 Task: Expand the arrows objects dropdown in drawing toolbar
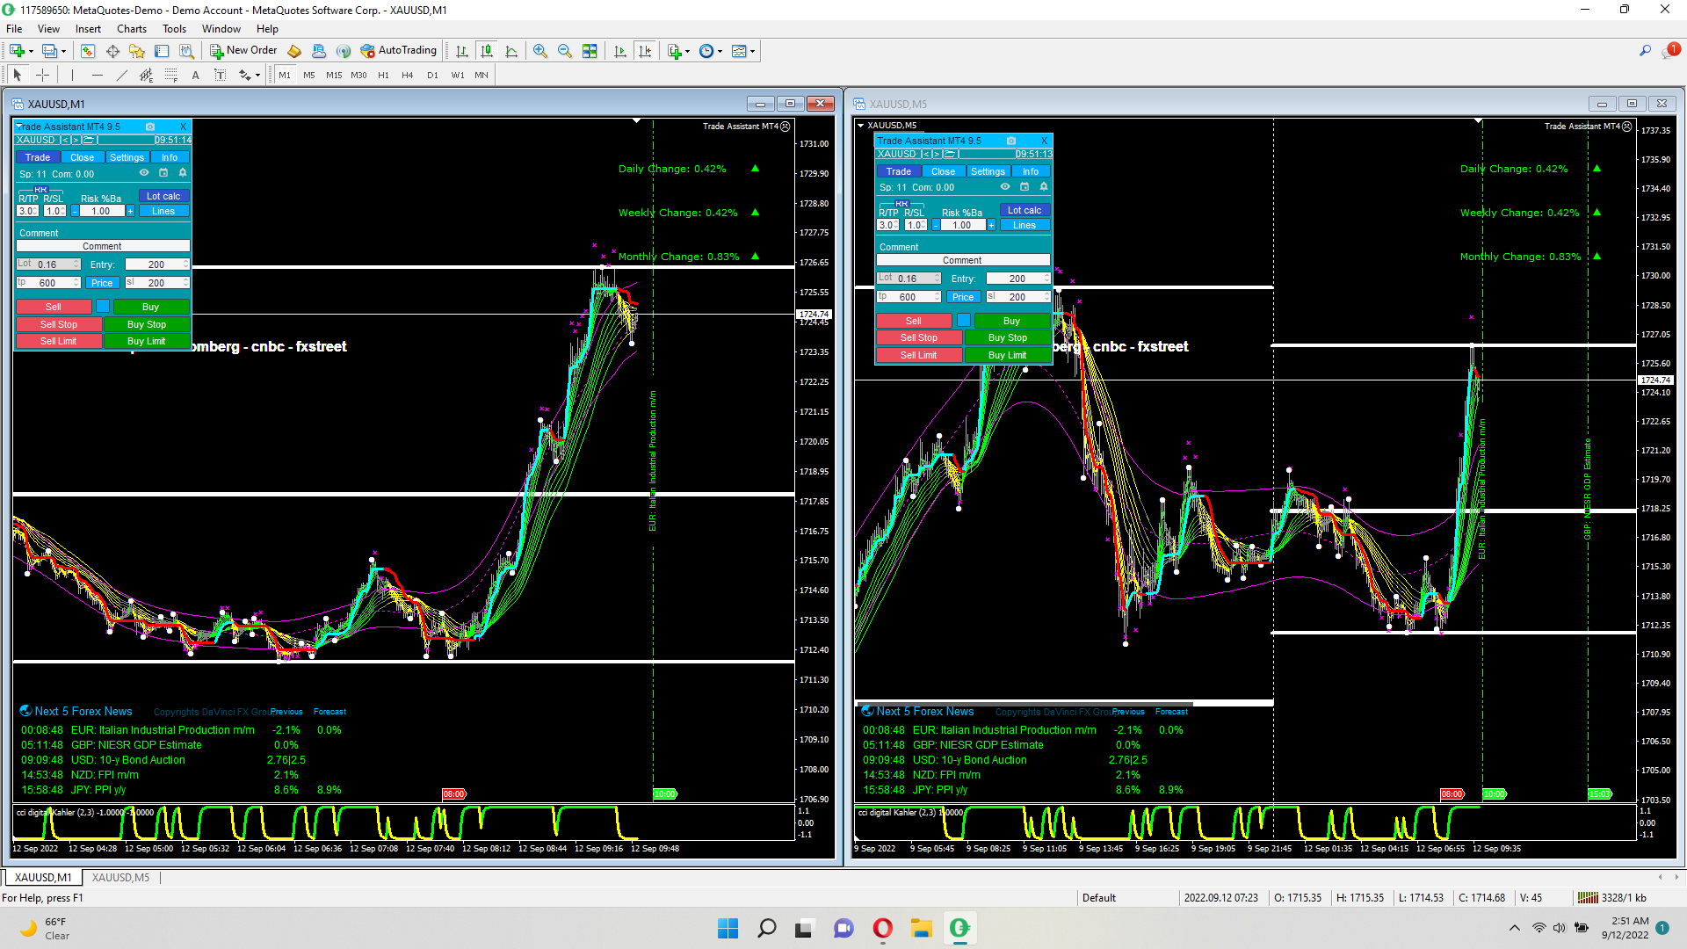[x=257, y=76]
